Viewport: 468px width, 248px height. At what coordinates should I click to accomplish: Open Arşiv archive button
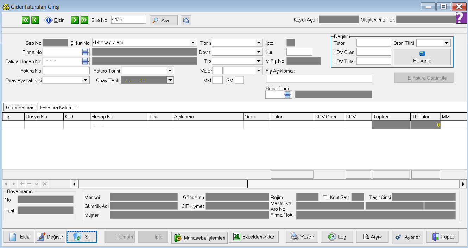tap(372, 237)
